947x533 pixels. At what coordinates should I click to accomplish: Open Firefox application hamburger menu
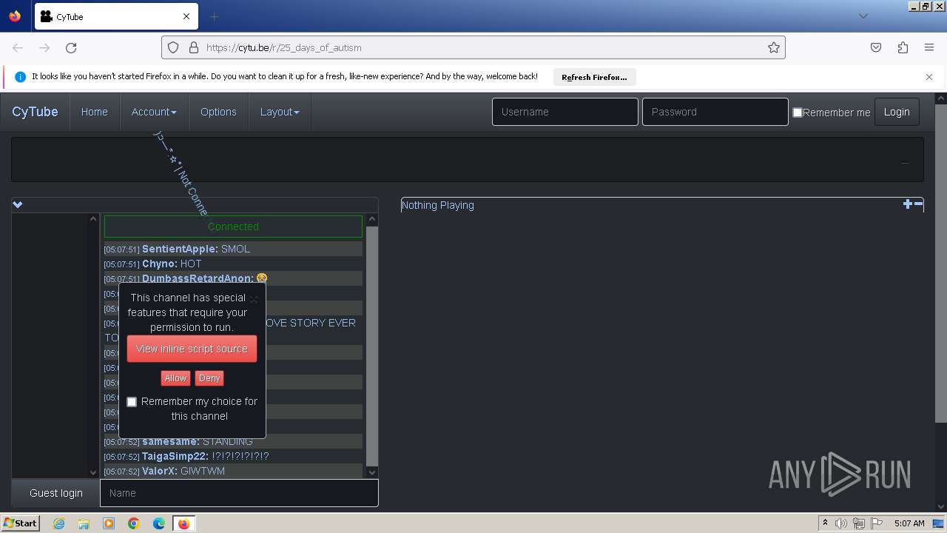tap(929, 47)
